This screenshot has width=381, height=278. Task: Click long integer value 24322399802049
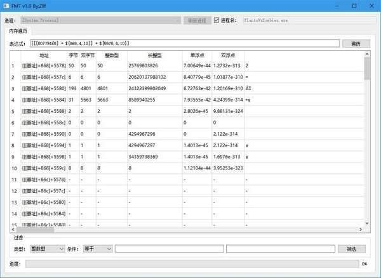[147, 89]
